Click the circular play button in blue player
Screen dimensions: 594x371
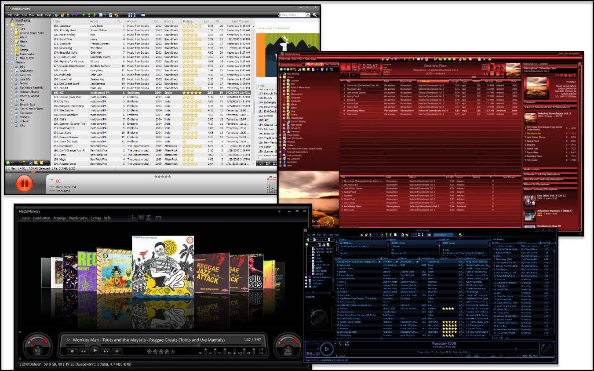click(326, 349)
